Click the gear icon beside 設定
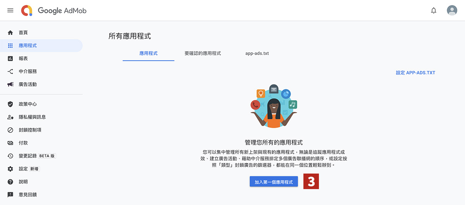This screenshot has width=465, height=205. pyautogui.click(x=10, y=169)
